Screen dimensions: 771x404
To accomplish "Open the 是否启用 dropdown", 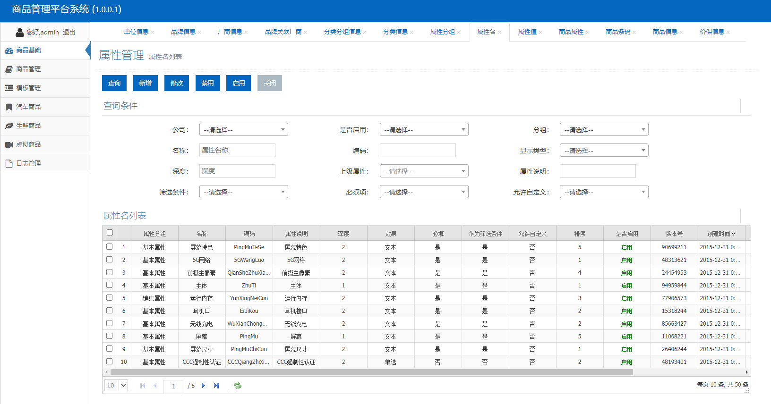I will [x=424, y=130].
